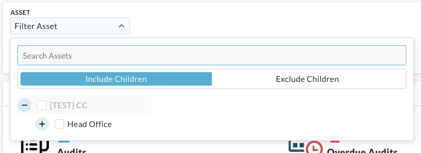Open the Audits heading

coord(72,151)
